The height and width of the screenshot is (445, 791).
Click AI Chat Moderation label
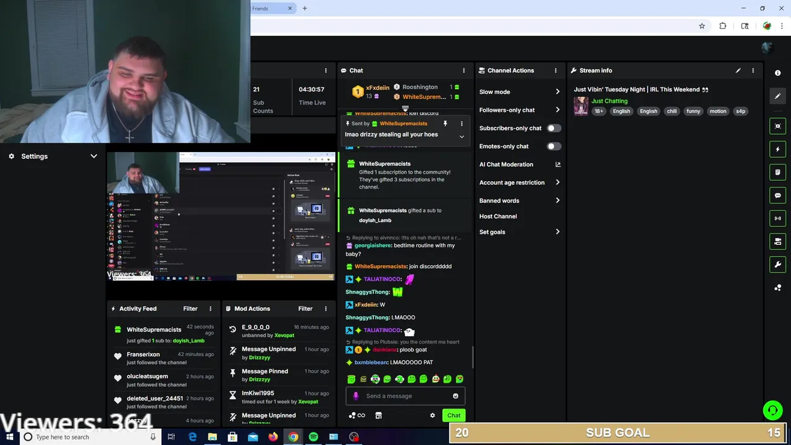506,164
